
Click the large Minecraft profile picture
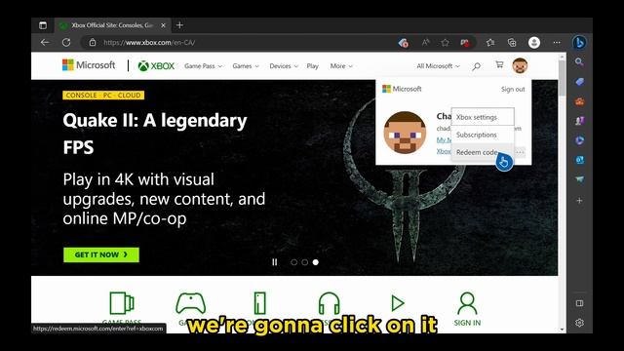point(405,133)
